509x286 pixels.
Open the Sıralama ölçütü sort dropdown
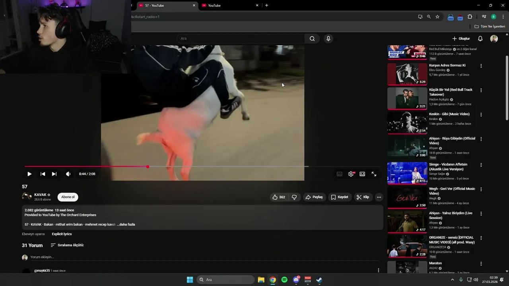[x=67, y=245]
